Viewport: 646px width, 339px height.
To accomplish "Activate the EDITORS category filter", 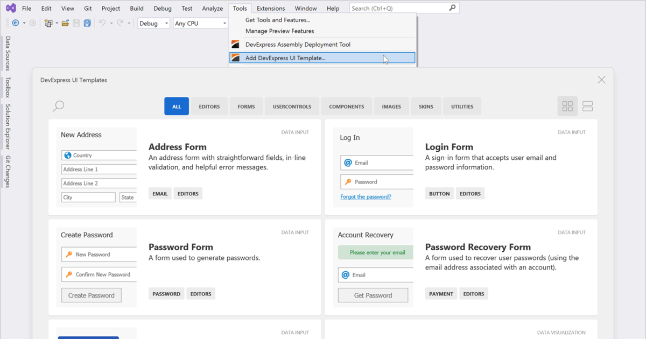I will [209, 106].
